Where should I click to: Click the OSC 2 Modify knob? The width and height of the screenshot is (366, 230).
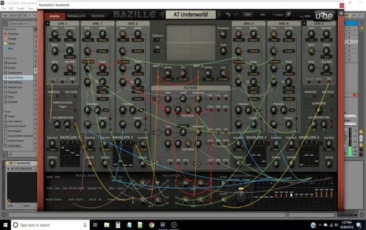pyautogui.click(x=138, y=34)
